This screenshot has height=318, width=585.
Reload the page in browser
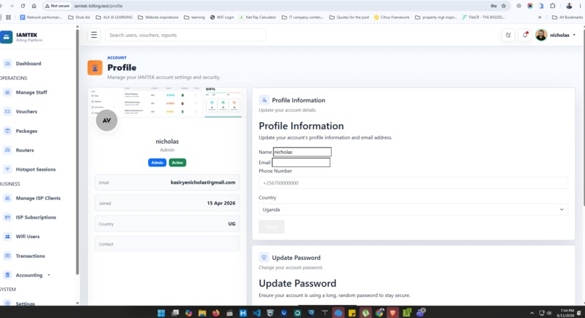pyautogui.click(x=22, y=6)
